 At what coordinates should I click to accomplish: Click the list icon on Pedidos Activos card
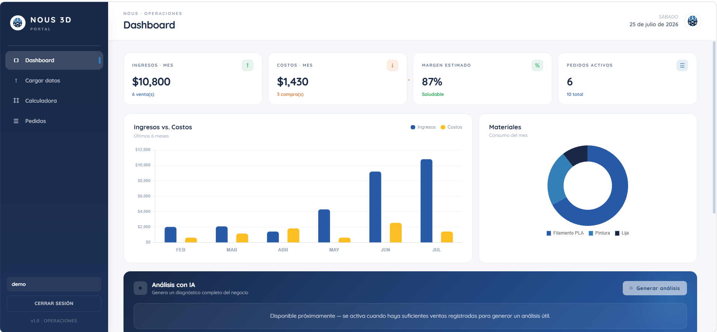click(x=682, y=65)
